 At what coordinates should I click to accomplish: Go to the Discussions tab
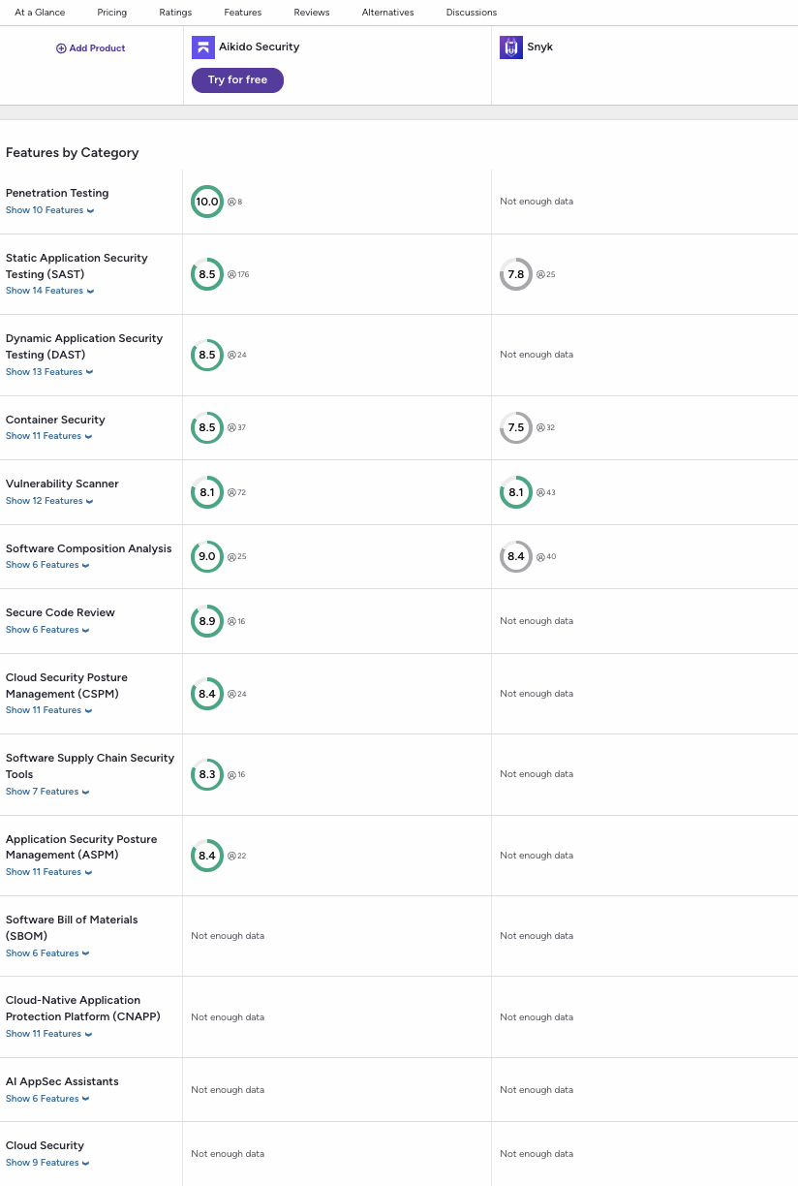(472, 13)
